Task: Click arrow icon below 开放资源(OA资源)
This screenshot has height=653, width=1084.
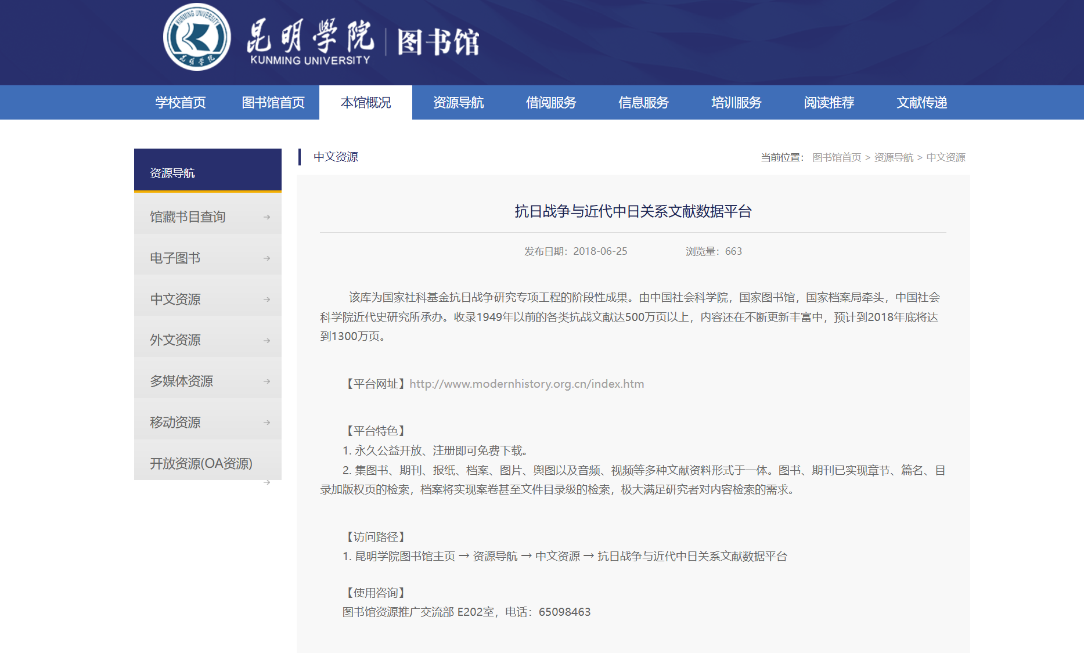Action: (267, 482)
